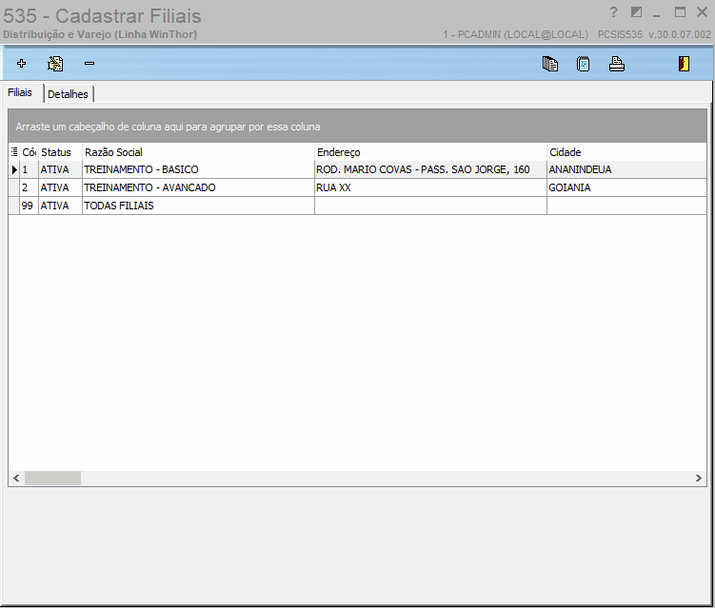Click the edit record icon in the toolbar
Image resolution: width=715 pixels, height=608 pixels.
pos(55,64)
